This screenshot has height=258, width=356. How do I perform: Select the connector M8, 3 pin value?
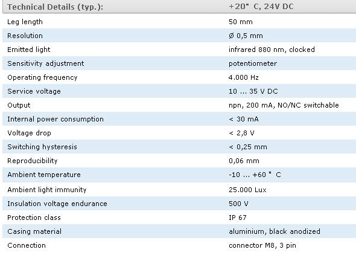[x=262, y=245]
